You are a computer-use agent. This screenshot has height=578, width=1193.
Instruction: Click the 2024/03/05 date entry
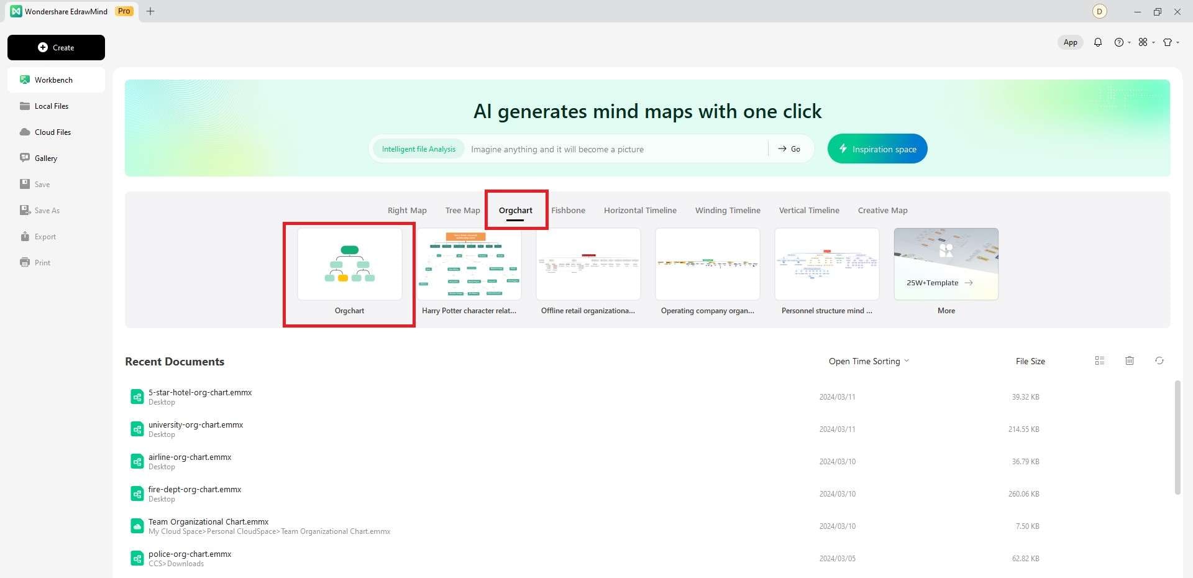(837, 559)
